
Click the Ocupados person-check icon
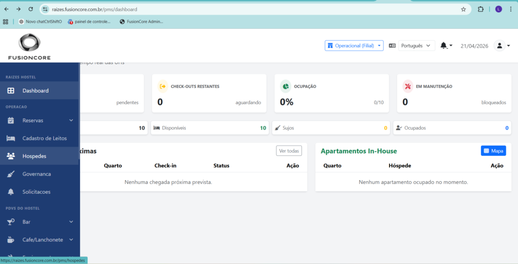tap(399, 128)
